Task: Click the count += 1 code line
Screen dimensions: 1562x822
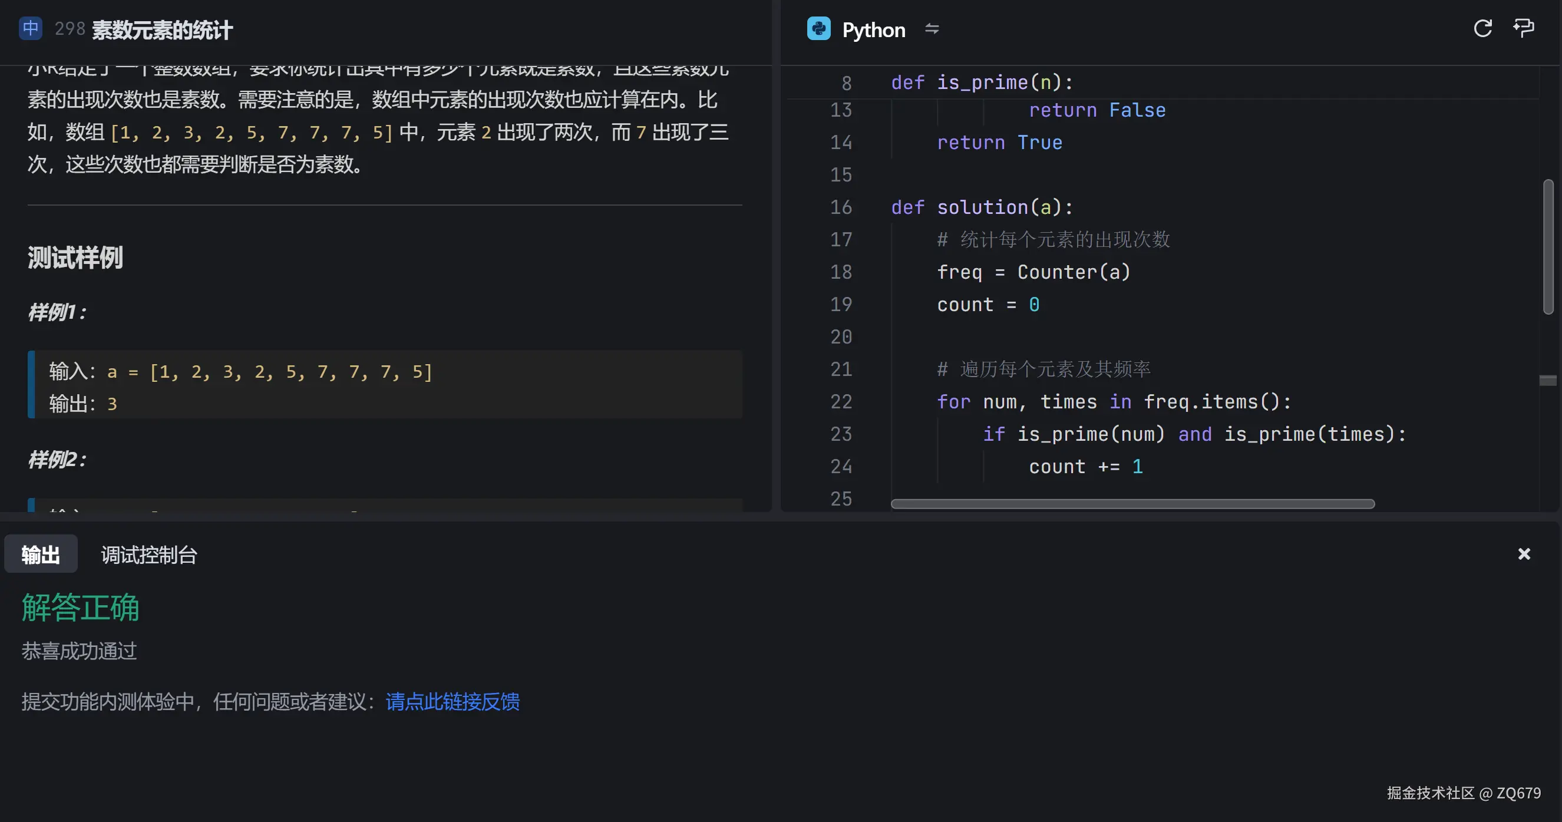Action: tap(1085, 467)
